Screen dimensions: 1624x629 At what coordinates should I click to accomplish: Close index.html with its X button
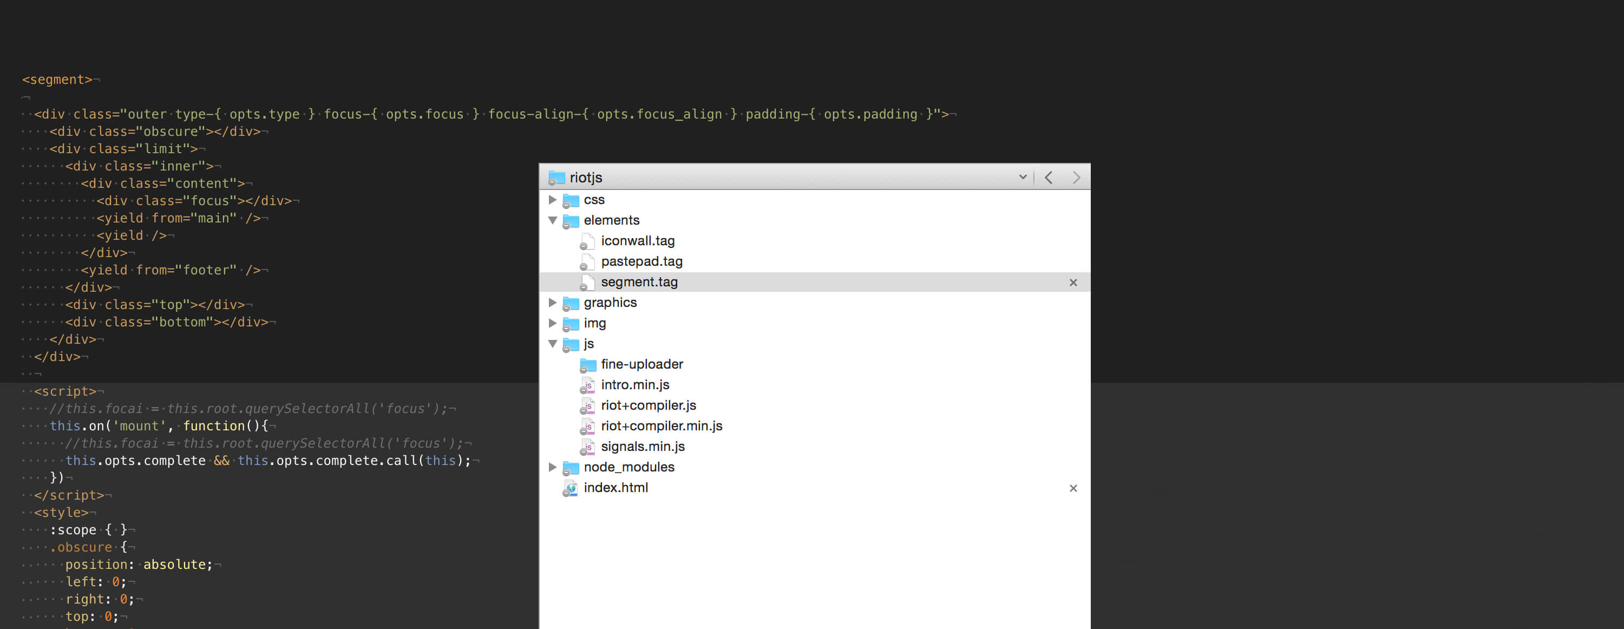(x=1073, y=488)
